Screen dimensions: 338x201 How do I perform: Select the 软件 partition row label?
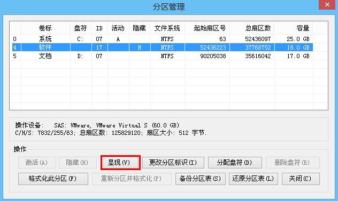coord(45,47)
